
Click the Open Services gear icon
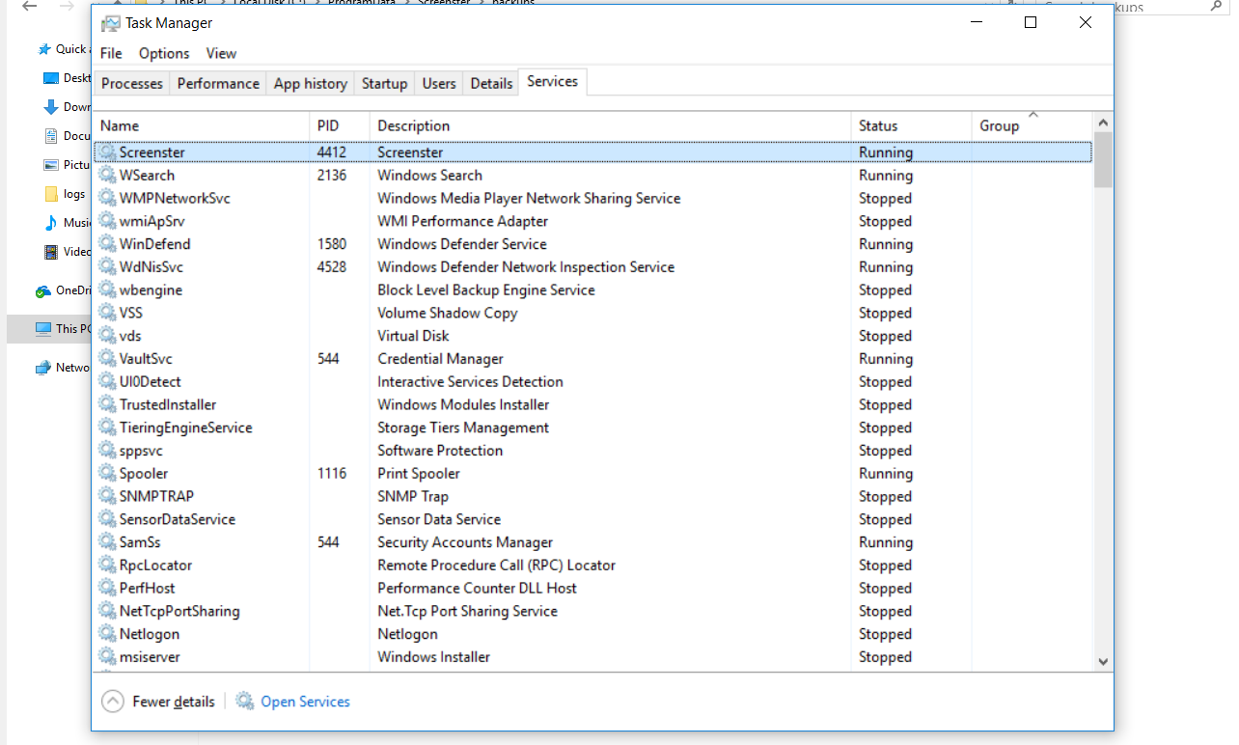[245, 702]
